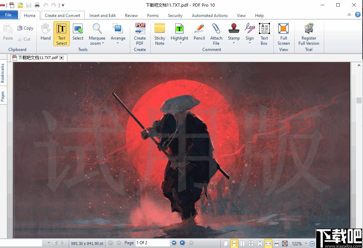Toggle single page layout in status bar
The image size is (363, 248).
[x=226, y=243]
